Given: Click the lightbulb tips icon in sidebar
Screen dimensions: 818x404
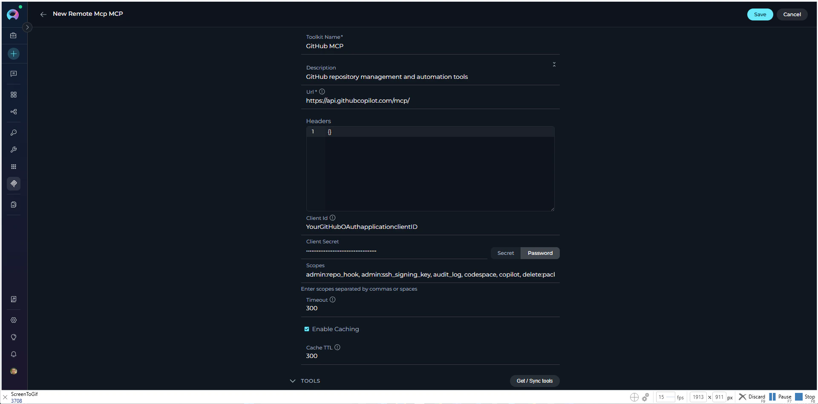Looking at the screenshot, I should tap(14, 337).
